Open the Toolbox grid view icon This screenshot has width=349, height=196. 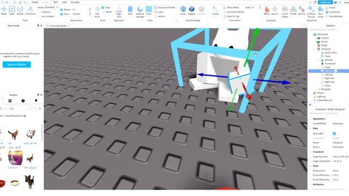click(10, 101)
